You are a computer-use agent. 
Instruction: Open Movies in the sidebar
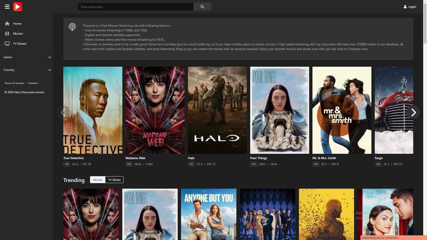(18, 34)
